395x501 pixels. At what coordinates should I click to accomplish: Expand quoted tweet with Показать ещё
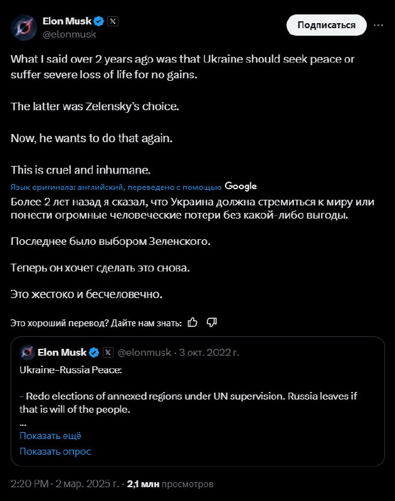(x=50, y=436)
